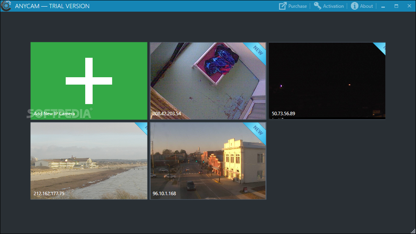Open camera feed 208.42.203.54
The height and width of the screenshot is (234, 416).
208,81
